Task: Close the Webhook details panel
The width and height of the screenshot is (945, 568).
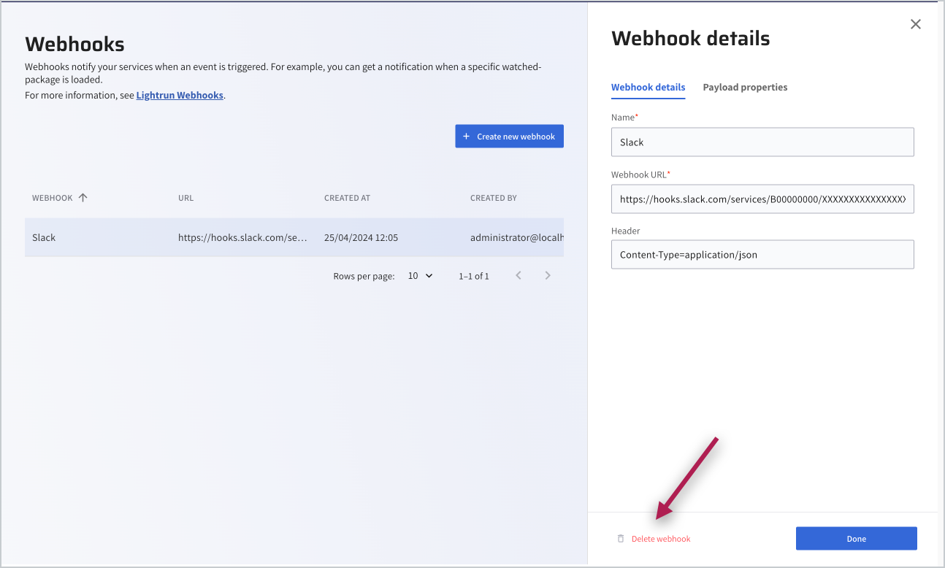Action: pyautogui.click(x=915, y=24)
